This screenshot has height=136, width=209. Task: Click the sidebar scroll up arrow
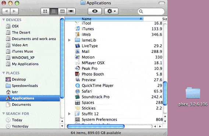62,121
